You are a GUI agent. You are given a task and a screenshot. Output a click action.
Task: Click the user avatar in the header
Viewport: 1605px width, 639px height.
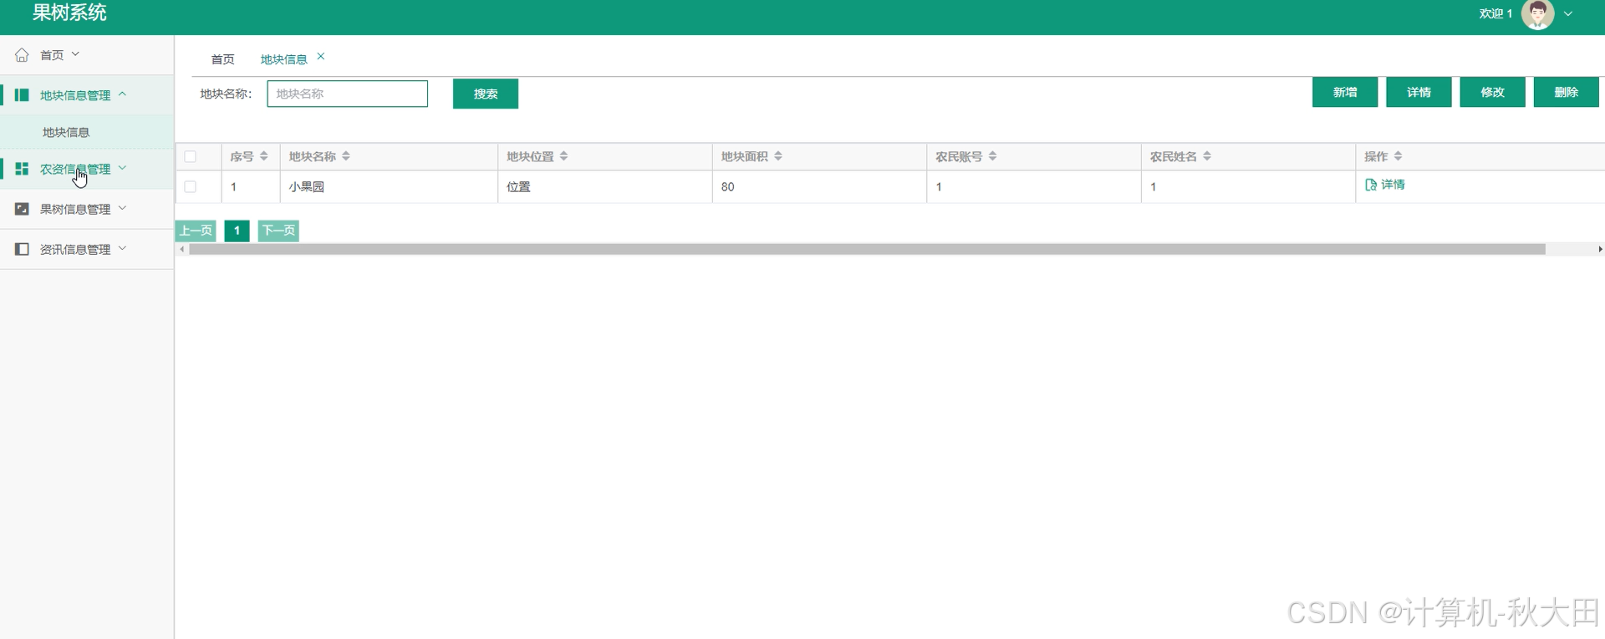1537,13
